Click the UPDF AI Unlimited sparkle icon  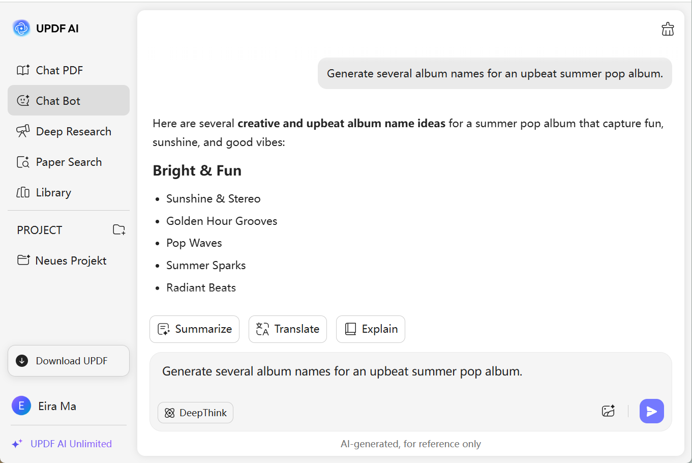pos(17,444)
